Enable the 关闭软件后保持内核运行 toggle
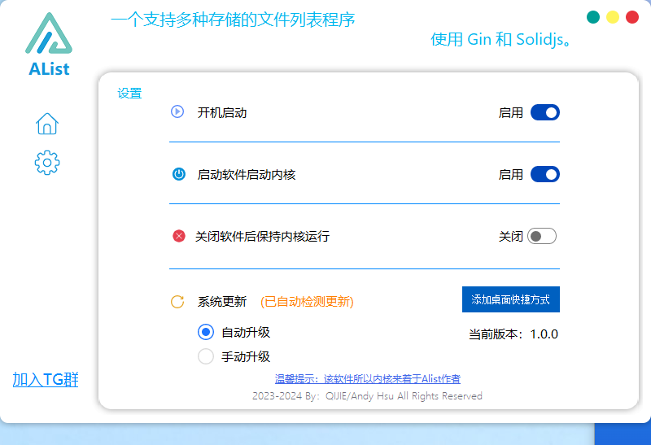The width and height of the screenshot is (651, 445). (542, 236)
